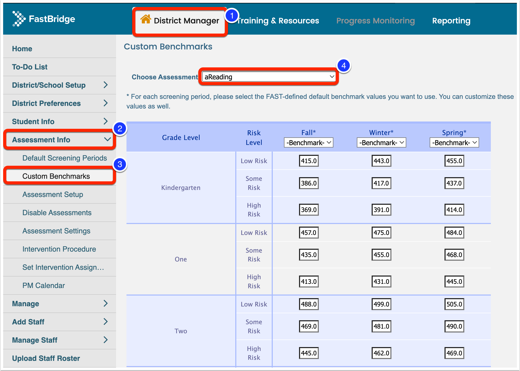Edit grade Two Low Risk Spring value 505.0
This screenshot has height=371, width=520.
[454, 304]
